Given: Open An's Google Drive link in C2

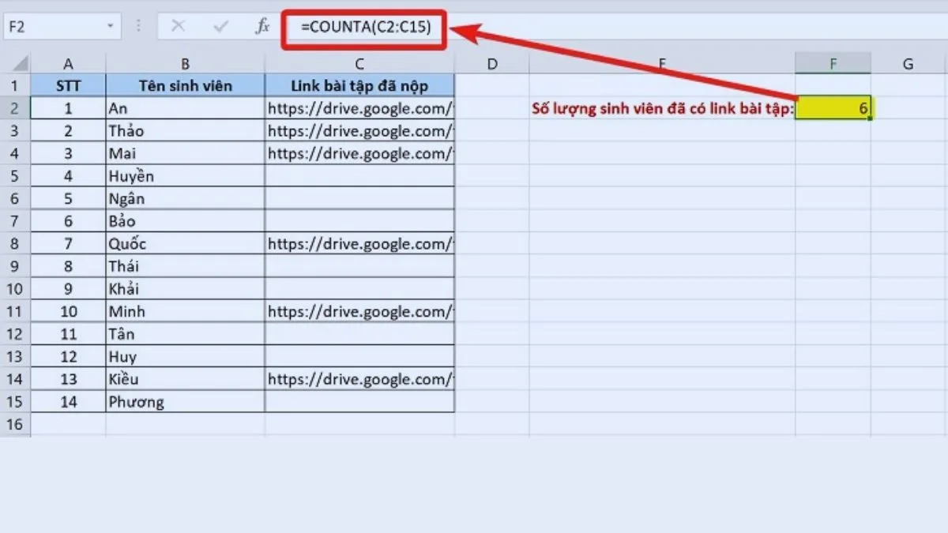Looking at the screenshot, I should click(x=359, y=108).
